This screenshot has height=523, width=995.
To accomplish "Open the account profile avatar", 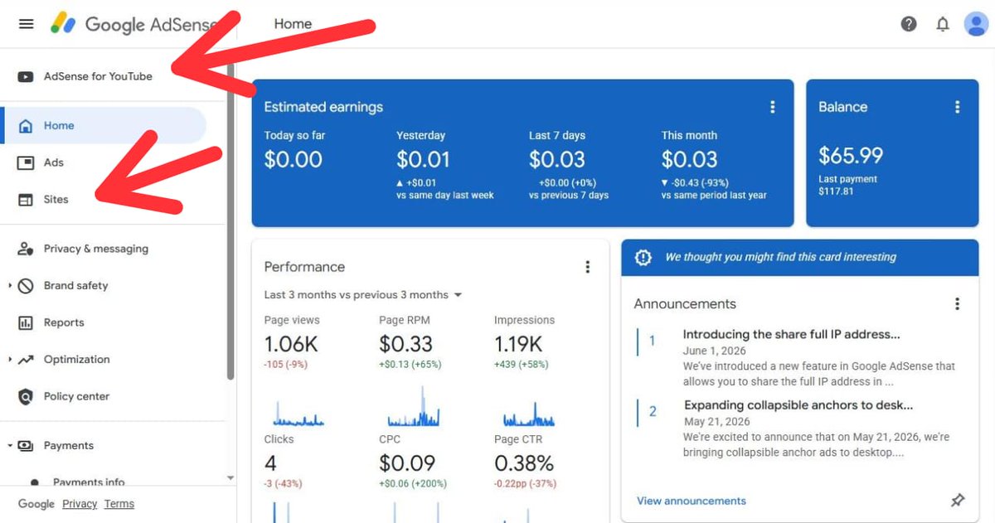I will [976, 24].
